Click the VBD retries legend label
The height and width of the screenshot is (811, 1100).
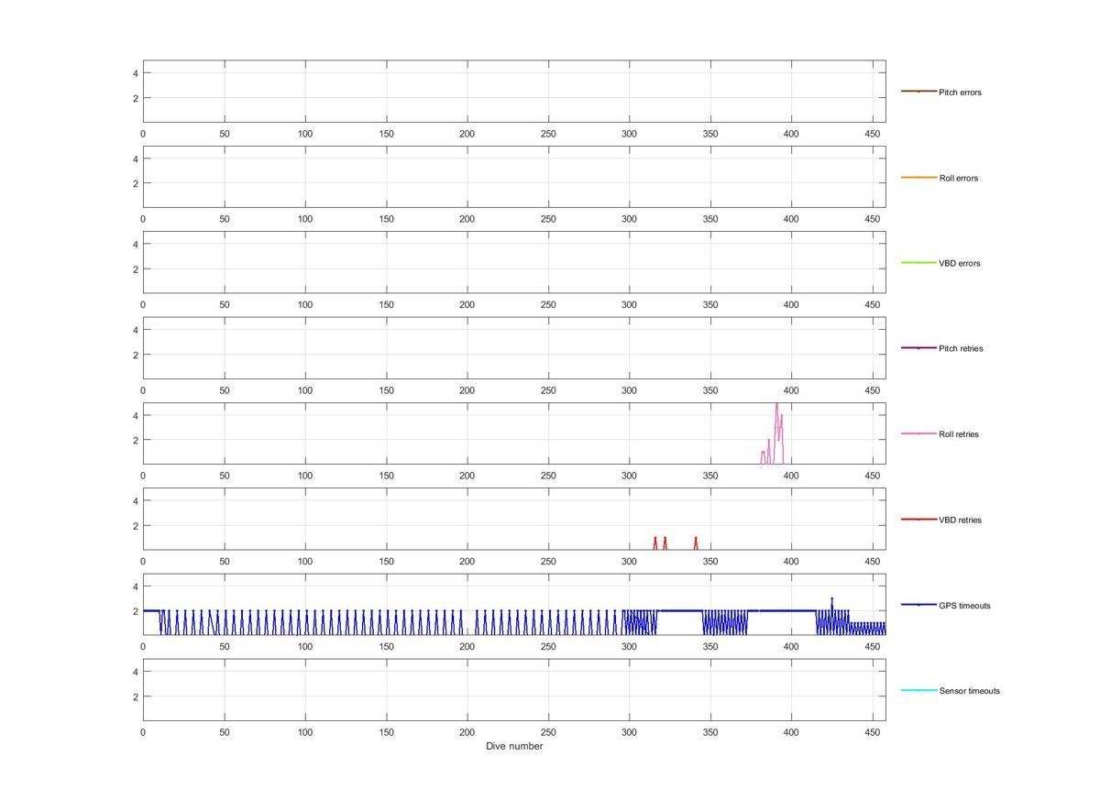[960, 520]
